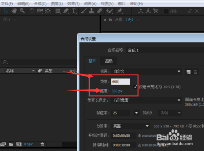Select the Rotation tool
This screenshot has width=204, height=151.
pyautogui.click(x=32, y=11)
